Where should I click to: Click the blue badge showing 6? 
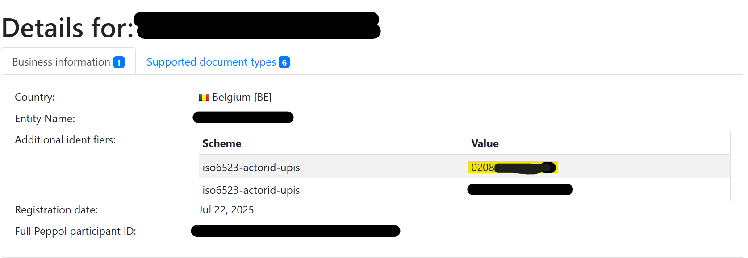(x=284, y=62)
